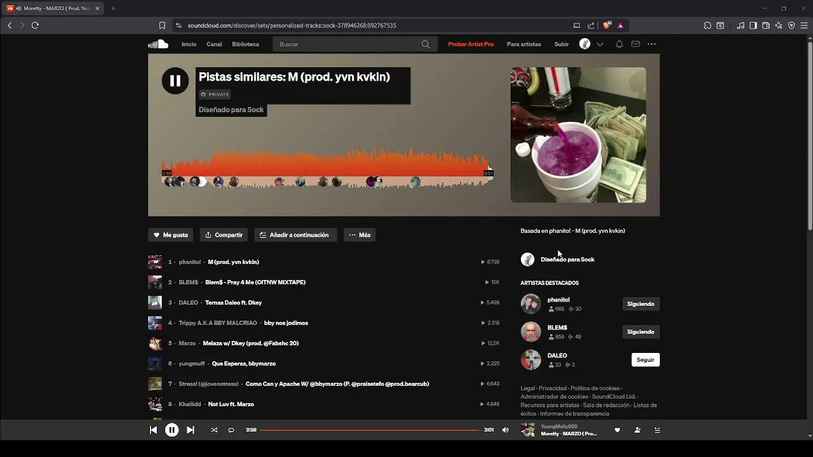Expand the profile dropdown chevron
Image resolution: width=813 pixels, height=457 pixels.
coord(600,44)
